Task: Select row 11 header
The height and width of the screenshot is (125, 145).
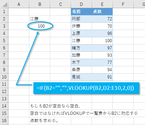Action: [x=4, y=84]
